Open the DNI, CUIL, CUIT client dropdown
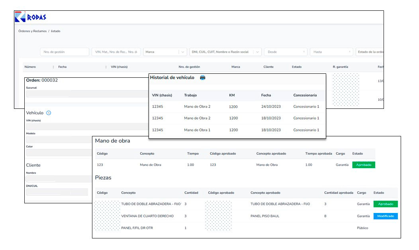 click(257, 52)
